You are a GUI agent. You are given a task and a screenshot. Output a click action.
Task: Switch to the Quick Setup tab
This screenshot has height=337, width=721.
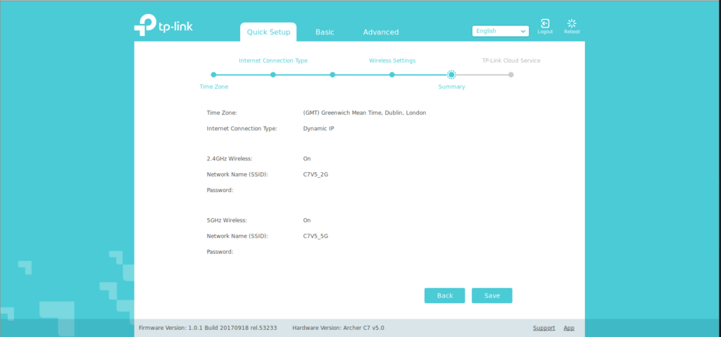[x=268, y=32]
